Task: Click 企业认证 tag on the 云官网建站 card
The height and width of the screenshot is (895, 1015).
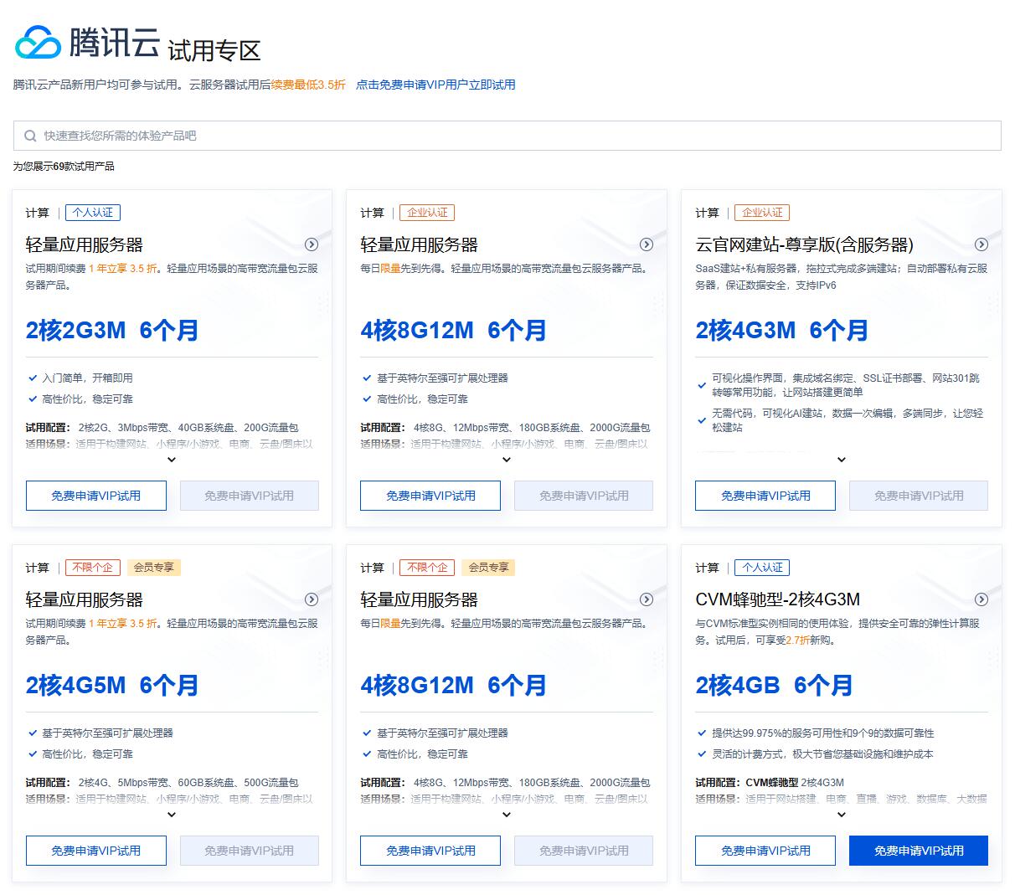Action: pos(762,213)
